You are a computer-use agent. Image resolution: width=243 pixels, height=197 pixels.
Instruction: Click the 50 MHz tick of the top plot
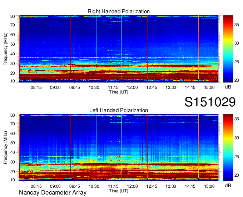coord(13,44)
